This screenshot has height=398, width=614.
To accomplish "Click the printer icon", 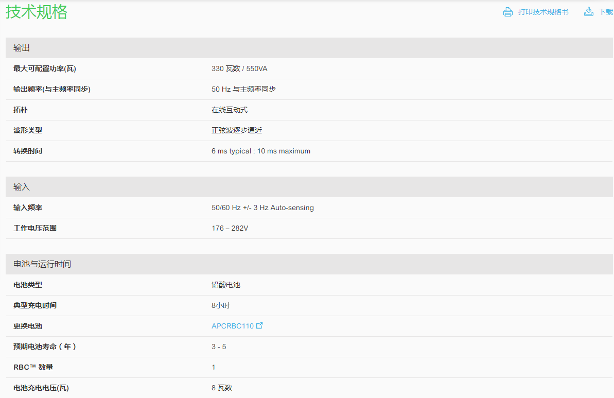I will point(508,12).
